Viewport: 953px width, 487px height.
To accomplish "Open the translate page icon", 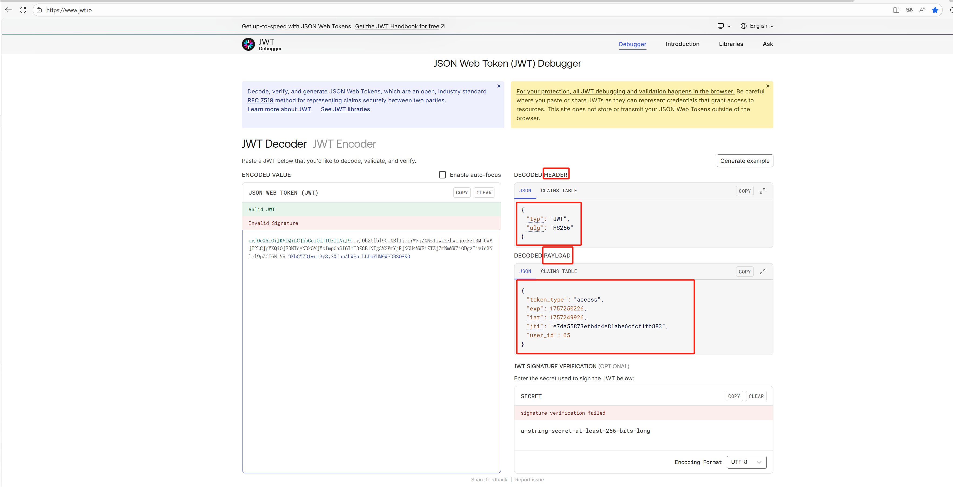I will point(909,10).
